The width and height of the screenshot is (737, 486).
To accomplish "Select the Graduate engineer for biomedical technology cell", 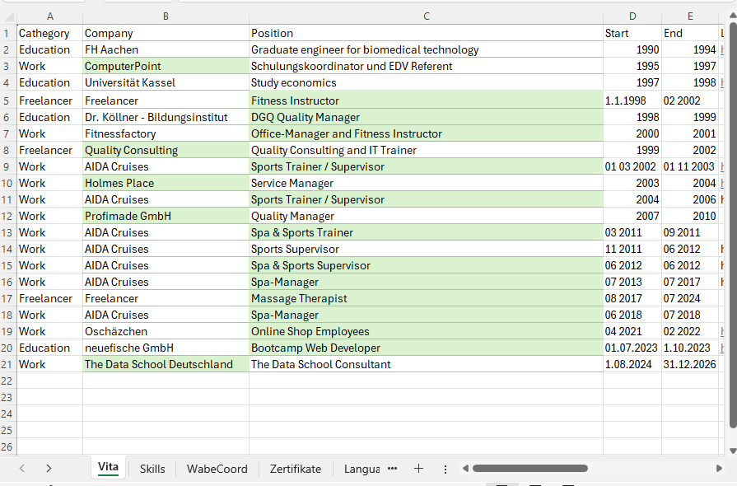I will [x=427, y=49].
